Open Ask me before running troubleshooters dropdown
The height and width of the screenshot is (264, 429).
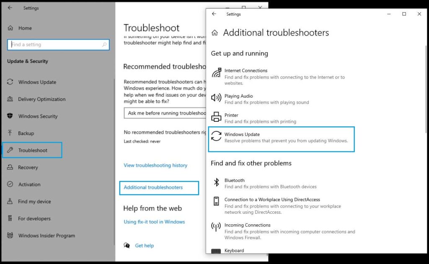point(165,113)
